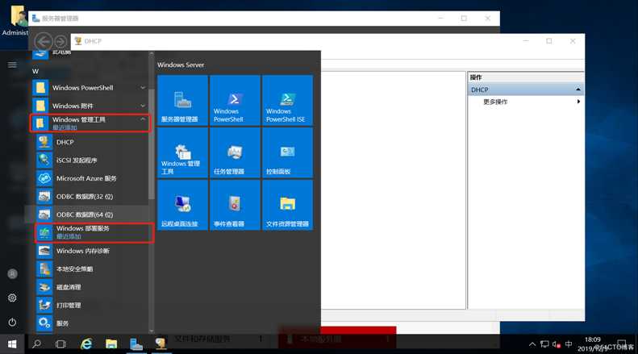
Task: Open the 控制面板 tile
Action: [287, 153]
